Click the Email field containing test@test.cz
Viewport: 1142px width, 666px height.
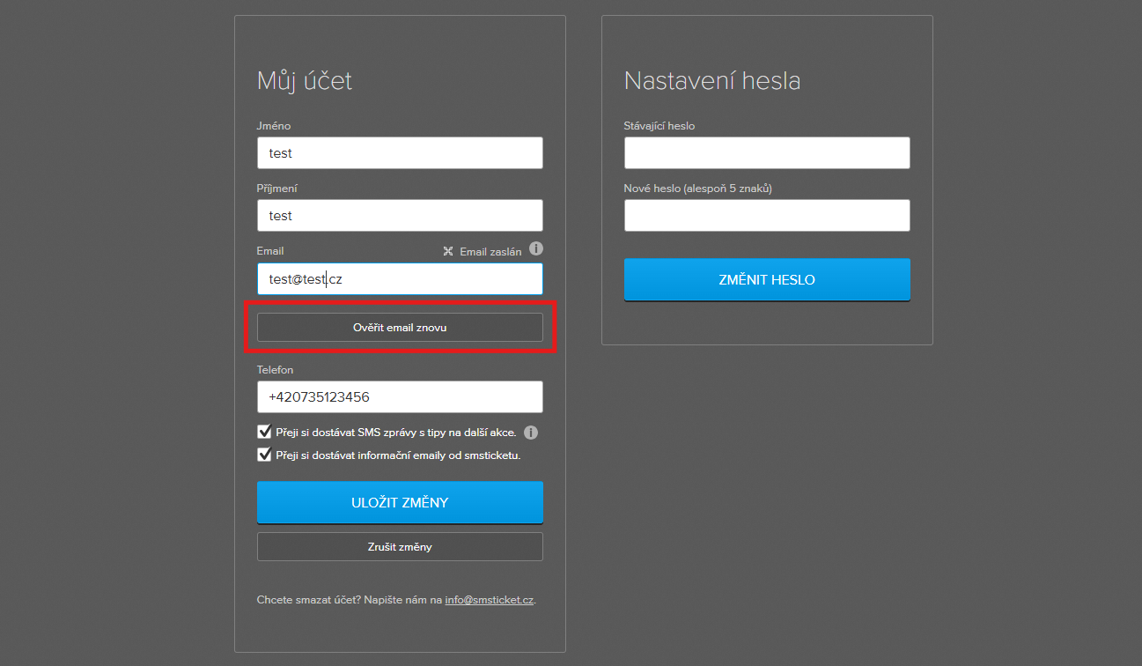(x=400, y=279)
